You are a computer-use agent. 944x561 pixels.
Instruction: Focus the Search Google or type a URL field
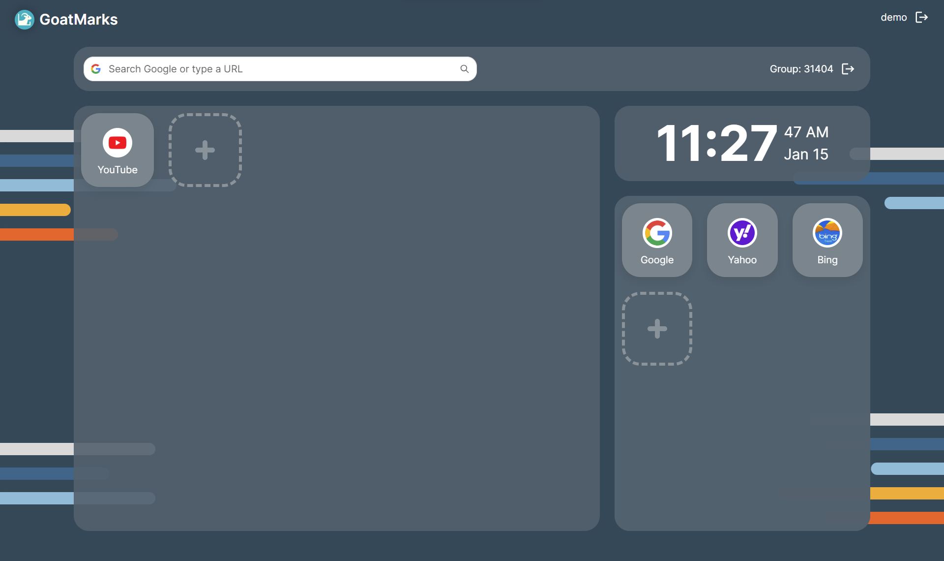[x=280, y=69]
